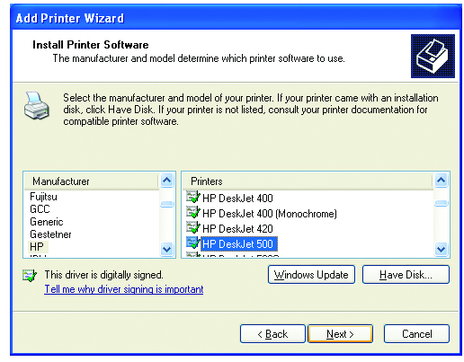This screenshot has width=464, height=362.
Task: Click the printer icon in wizard header
Action: [x=433, y=56]
